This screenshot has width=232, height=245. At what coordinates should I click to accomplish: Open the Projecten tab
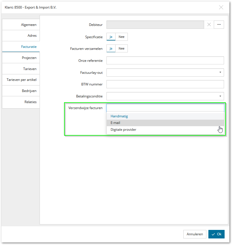click(x=21, y=58)
